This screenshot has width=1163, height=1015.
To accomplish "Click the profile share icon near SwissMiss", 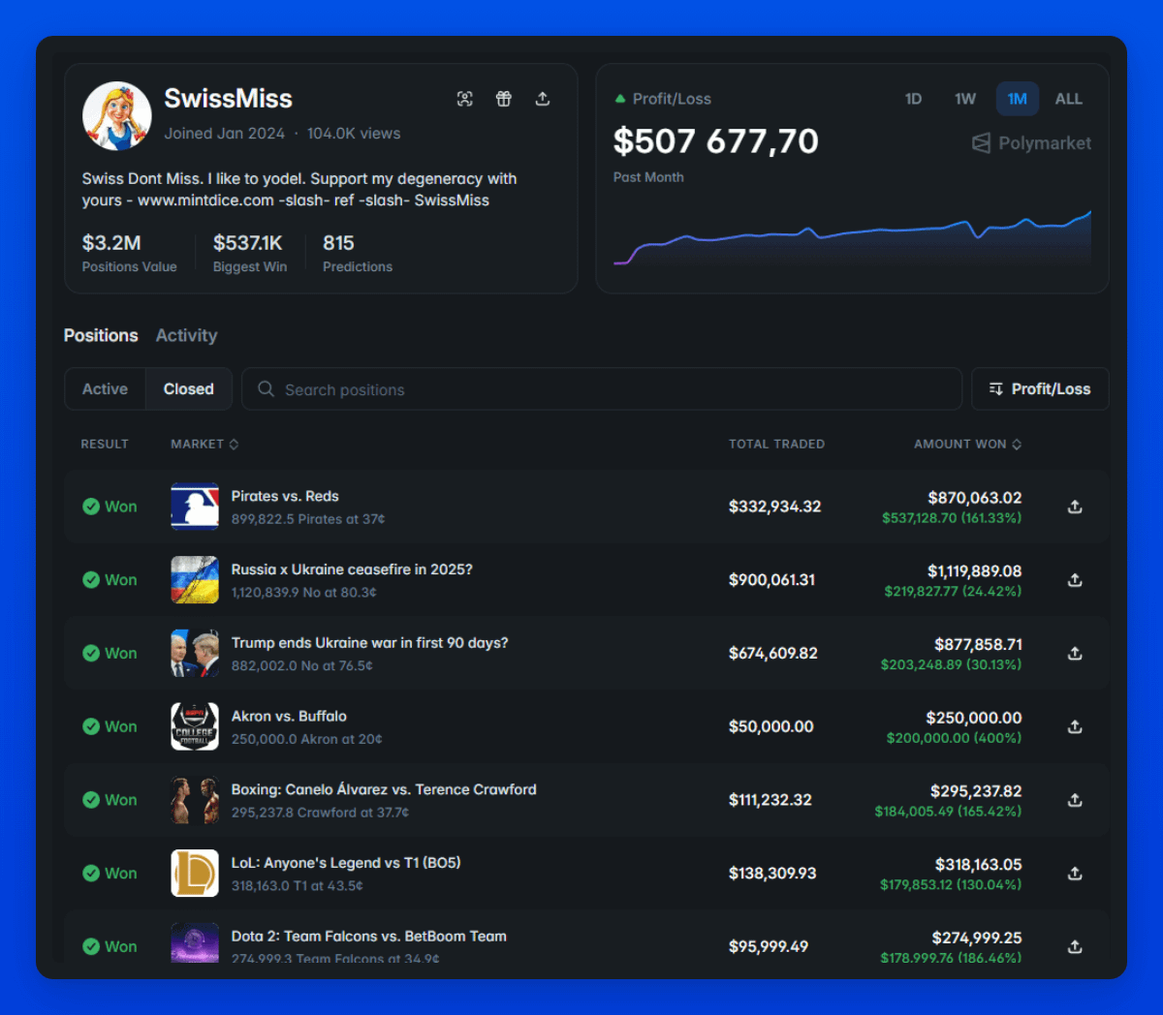I will point(543,99).
